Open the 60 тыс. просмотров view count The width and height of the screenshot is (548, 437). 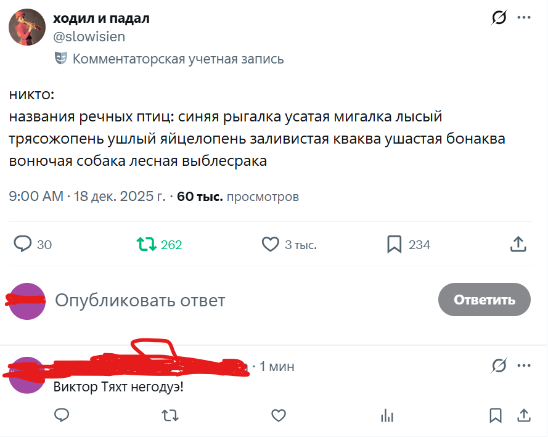click(238, 197)
